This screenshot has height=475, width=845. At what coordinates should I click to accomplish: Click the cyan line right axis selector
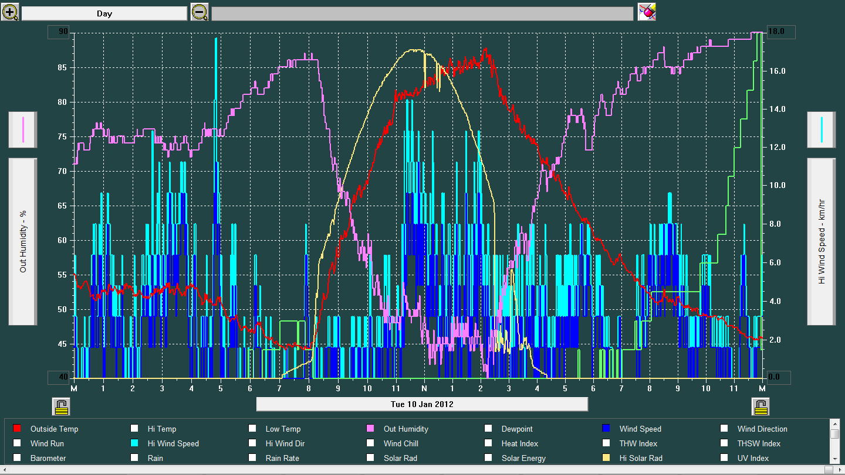point(822,129)
